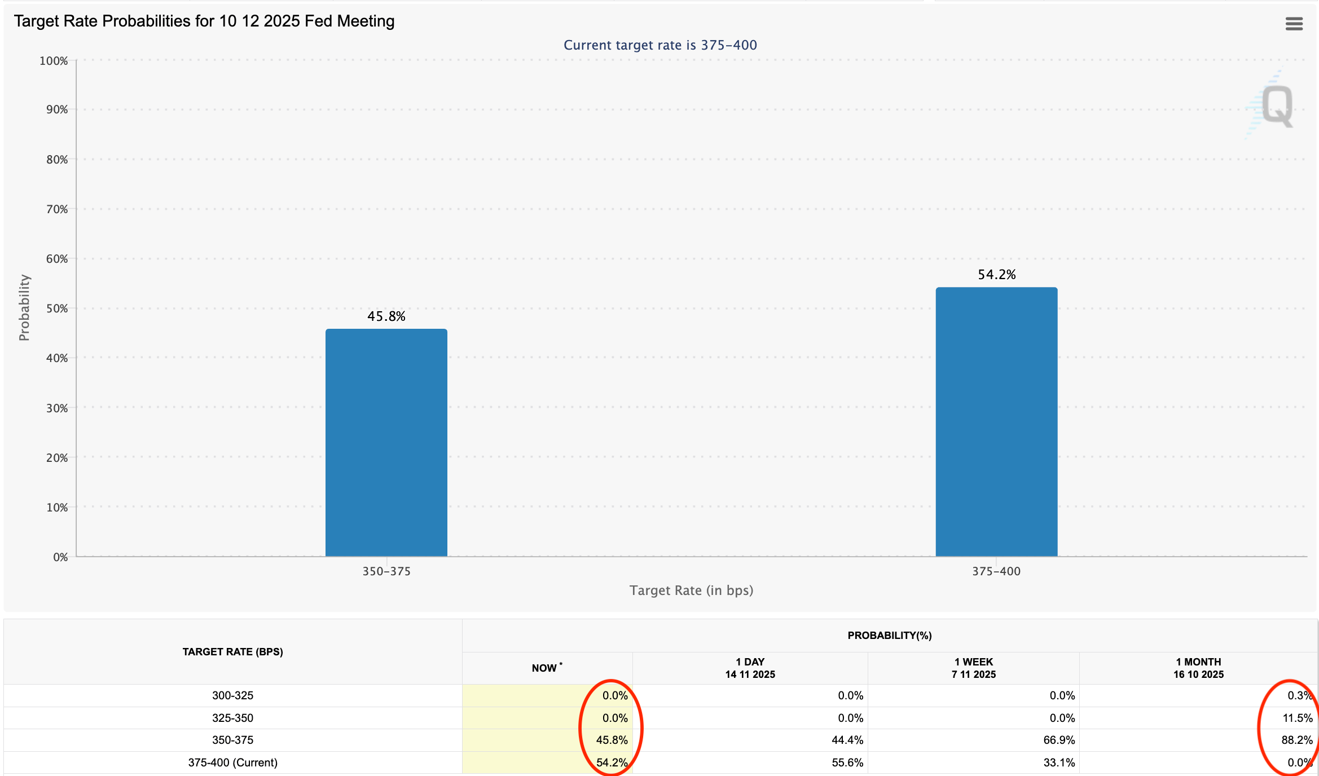Select the 300-325 target rate row
The height and width of the screenshot is (776, 1319).
point(232,695)
